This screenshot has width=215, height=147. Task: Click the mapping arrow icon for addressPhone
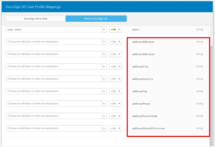pos(113,104)
